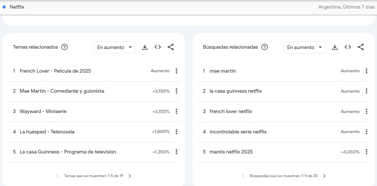Click Búsquedas que se muestran: 1-5 de 25
377x186 pixels.
(284, 176)
